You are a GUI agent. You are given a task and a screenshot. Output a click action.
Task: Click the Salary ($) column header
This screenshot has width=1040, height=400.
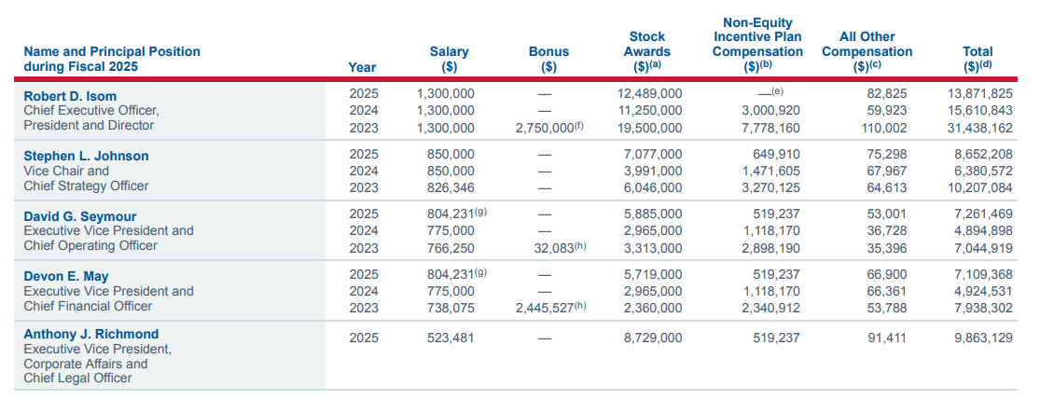449,59
